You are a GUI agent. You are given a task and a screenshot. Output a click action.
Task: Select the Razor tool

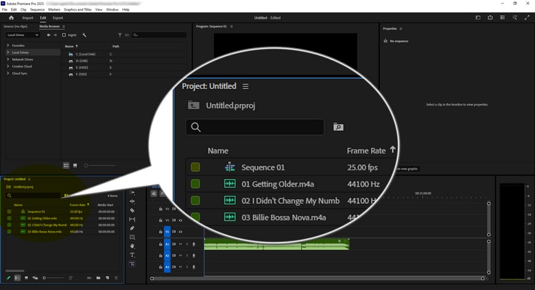point(132,210)
